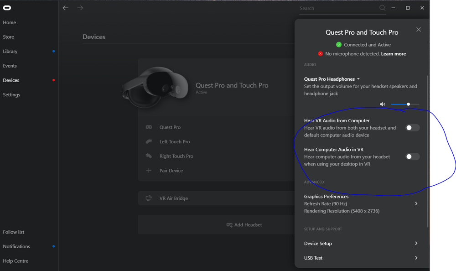Maximize the Oculus window
456x271 pixels.
pos(408,8)
